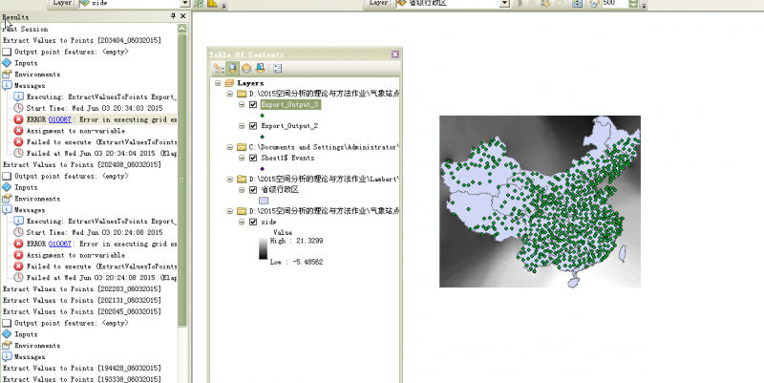This screenshot has width=764, height=383.
Task: Open the xide Layer dropdown in top toolbar
Action: point(184,3)
